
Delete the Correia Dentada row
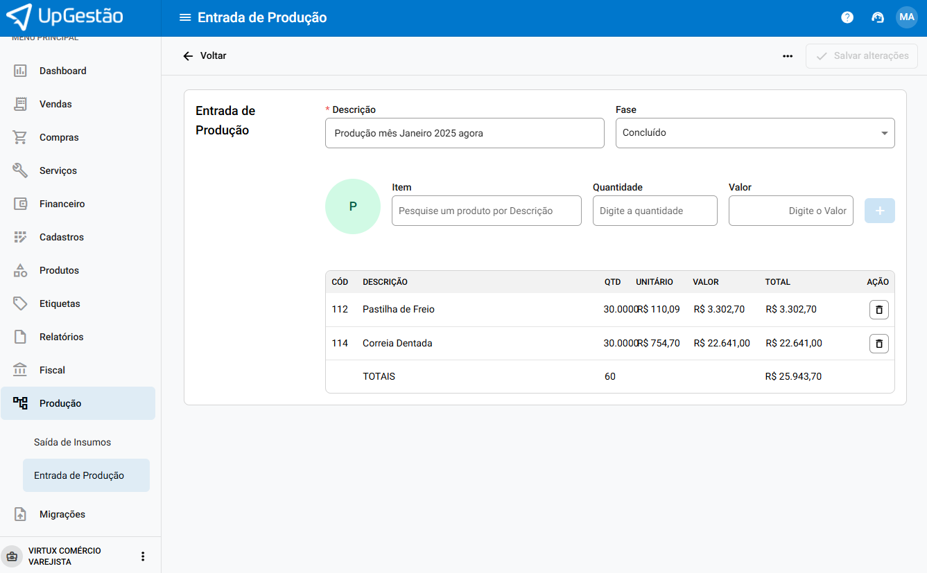(878, 344)
